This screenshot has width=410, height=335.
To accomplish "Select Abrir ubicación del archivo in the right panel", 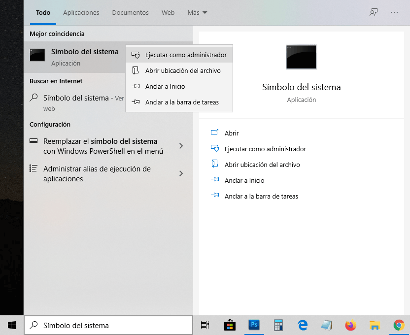I will (262, 165).
